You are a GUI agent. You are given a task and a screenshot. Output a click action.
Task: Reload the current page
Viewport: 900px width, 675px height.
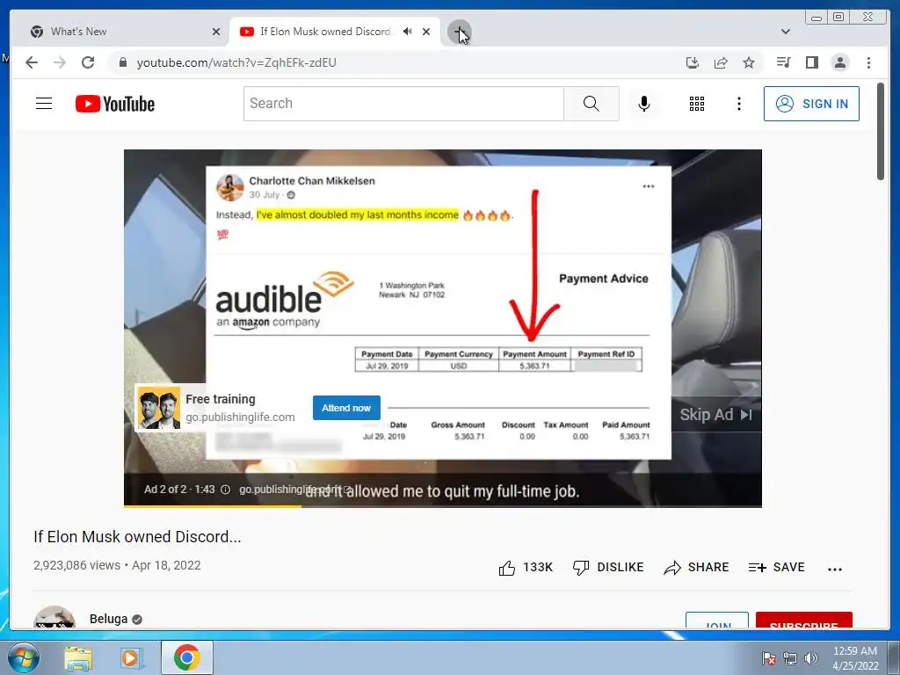(x=88, y=62)
